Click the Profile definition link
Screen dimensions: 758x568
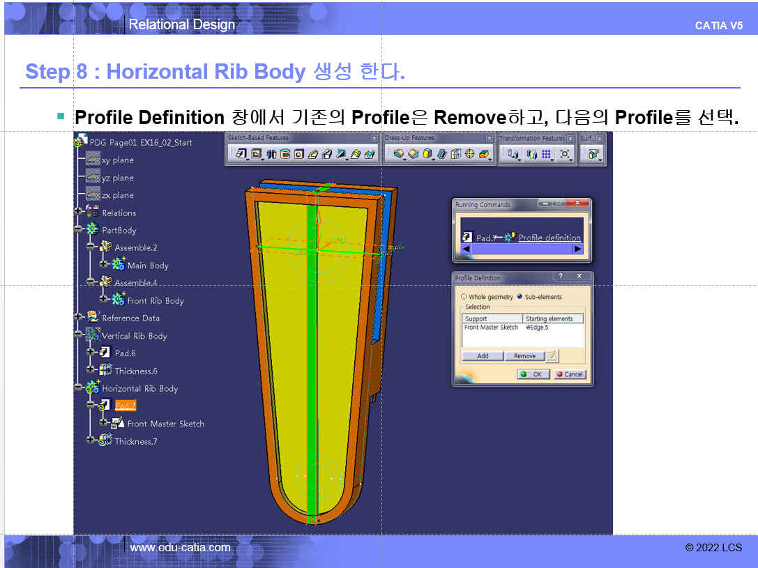[549, 238]
